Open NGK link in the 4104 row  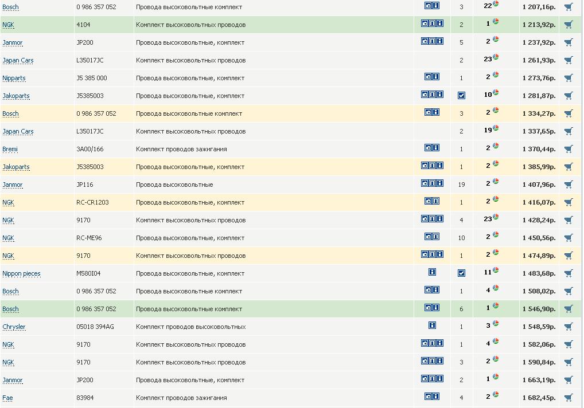(8, 25)
